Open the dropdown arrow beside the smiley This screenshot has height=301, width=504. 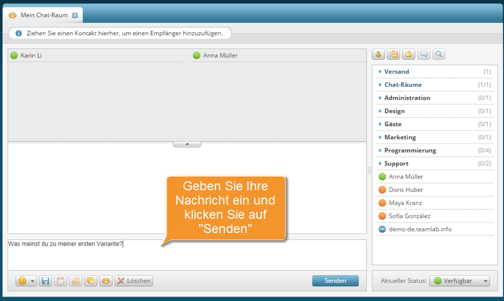[x=33, y=281]
